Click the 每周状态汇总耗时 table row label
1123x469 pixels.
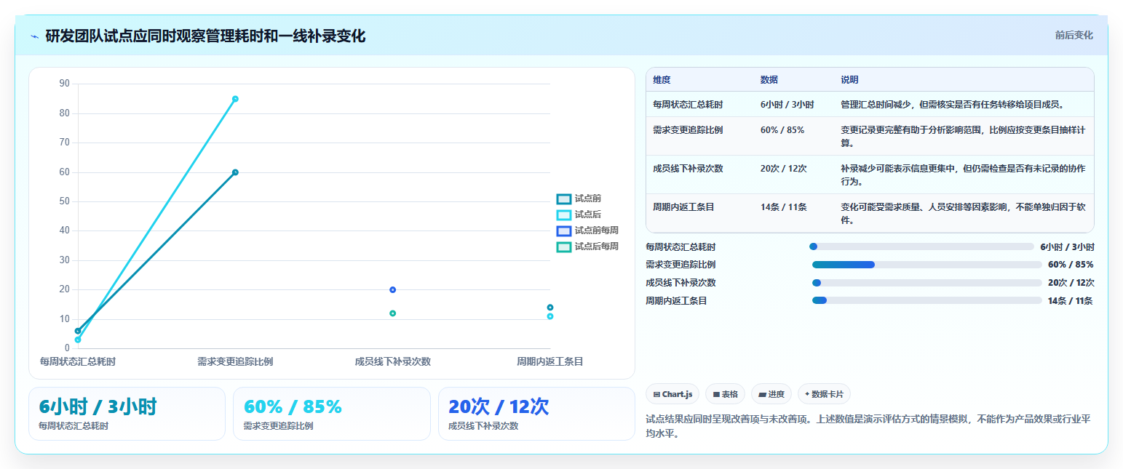pyautogui.click(x=688, y=105)
